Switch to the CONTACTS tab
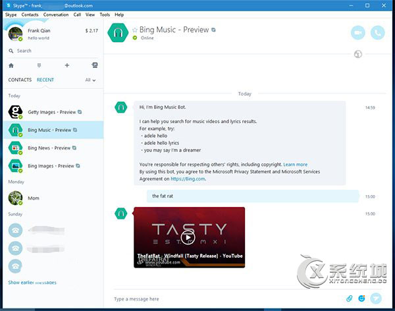The width and height of the screenshot is (395, 311). pyautogui.click(x=20, y=80)
